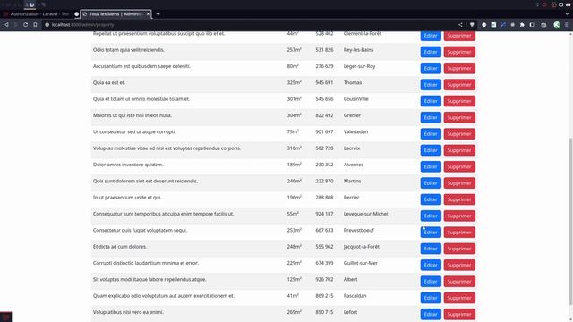Delete the Perrier property
The image size is (573, 322).
pos(459,199)
